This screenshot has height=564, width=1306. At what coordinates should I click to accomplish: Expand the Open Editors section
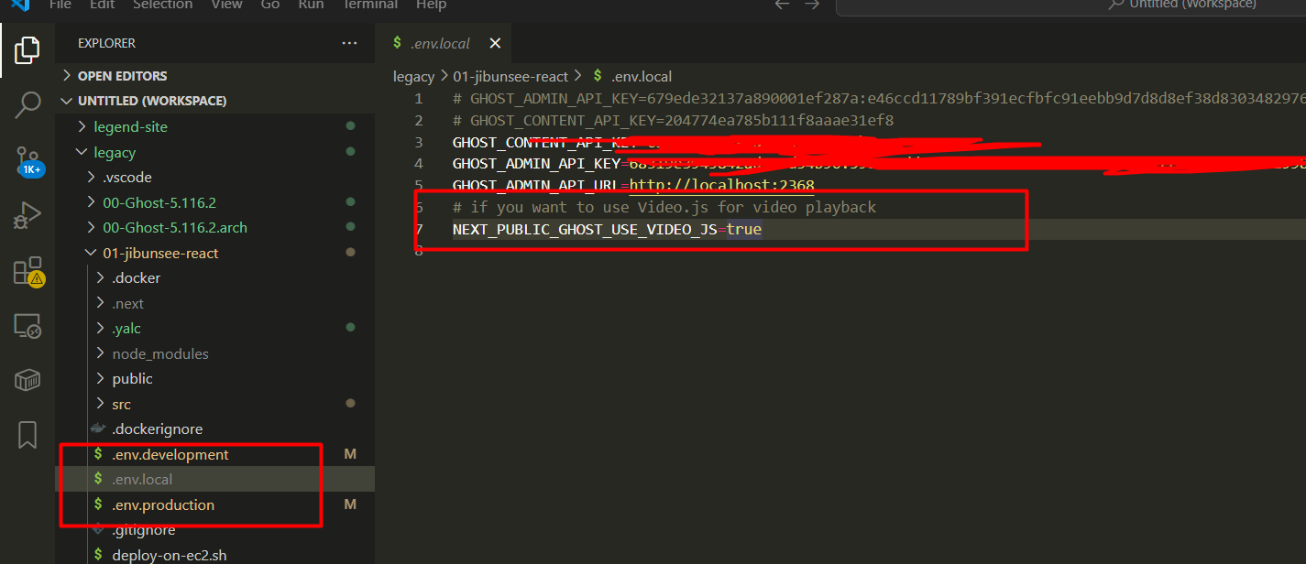[122, 76]
